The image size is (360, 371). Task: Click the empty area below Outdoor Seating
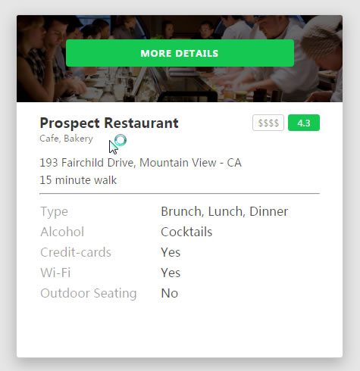click(180, 329)
